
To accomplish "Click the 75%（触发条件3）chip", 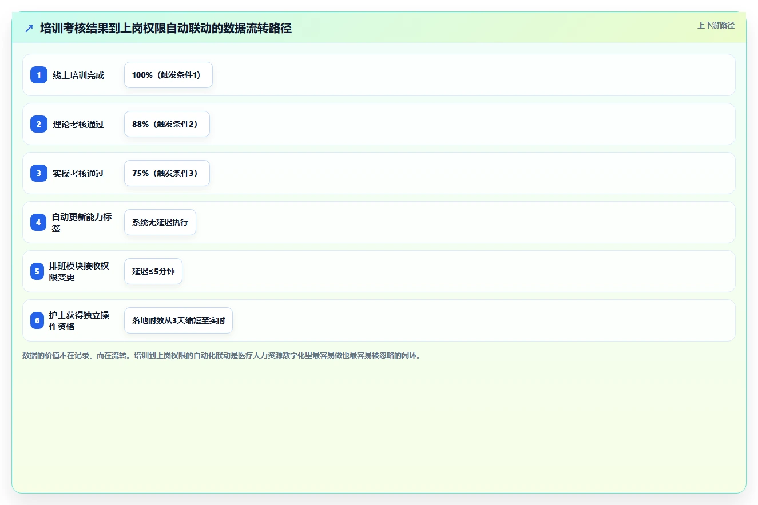I will [x=167, y=173].
